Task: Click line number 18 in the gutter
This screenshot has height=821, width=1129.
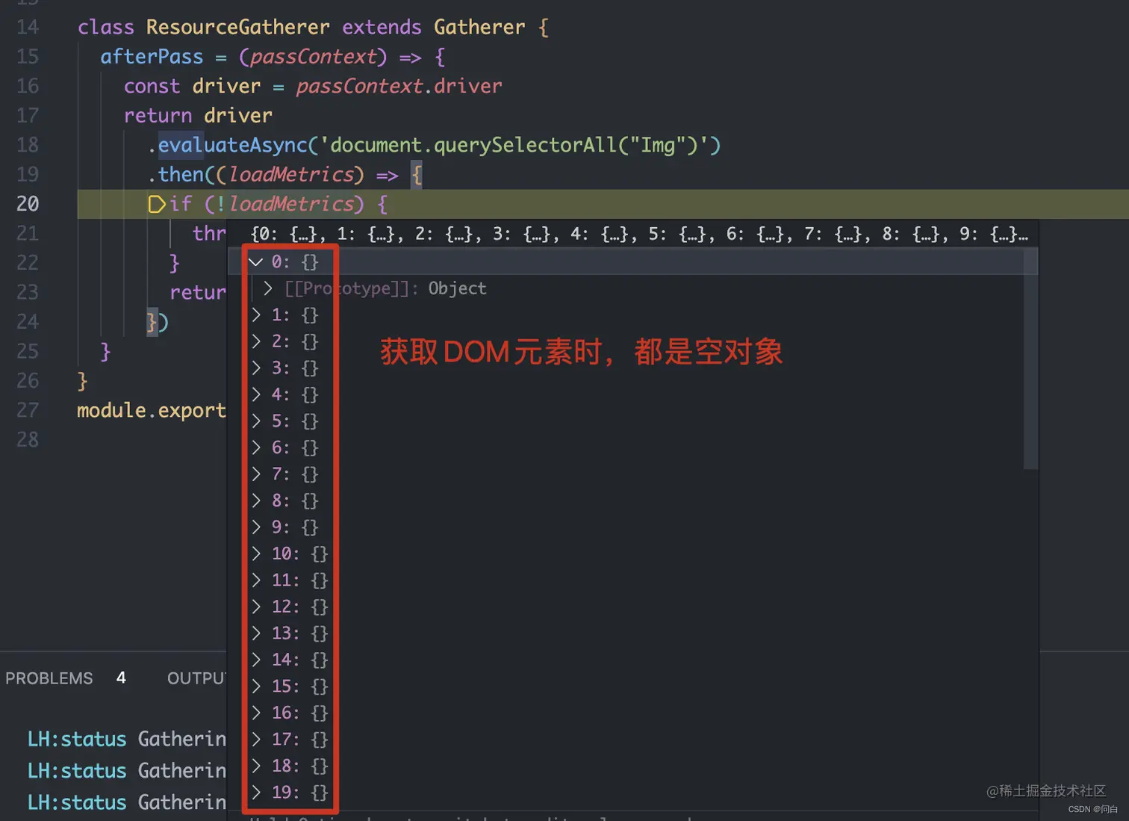Action: coord(28,145)
